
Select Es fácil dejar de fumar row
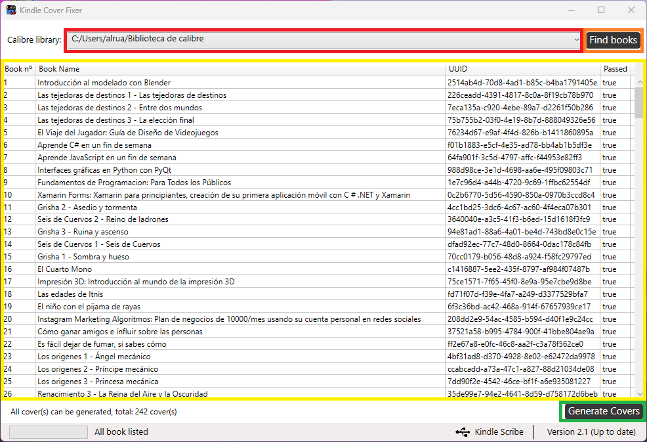coord(317,344)
